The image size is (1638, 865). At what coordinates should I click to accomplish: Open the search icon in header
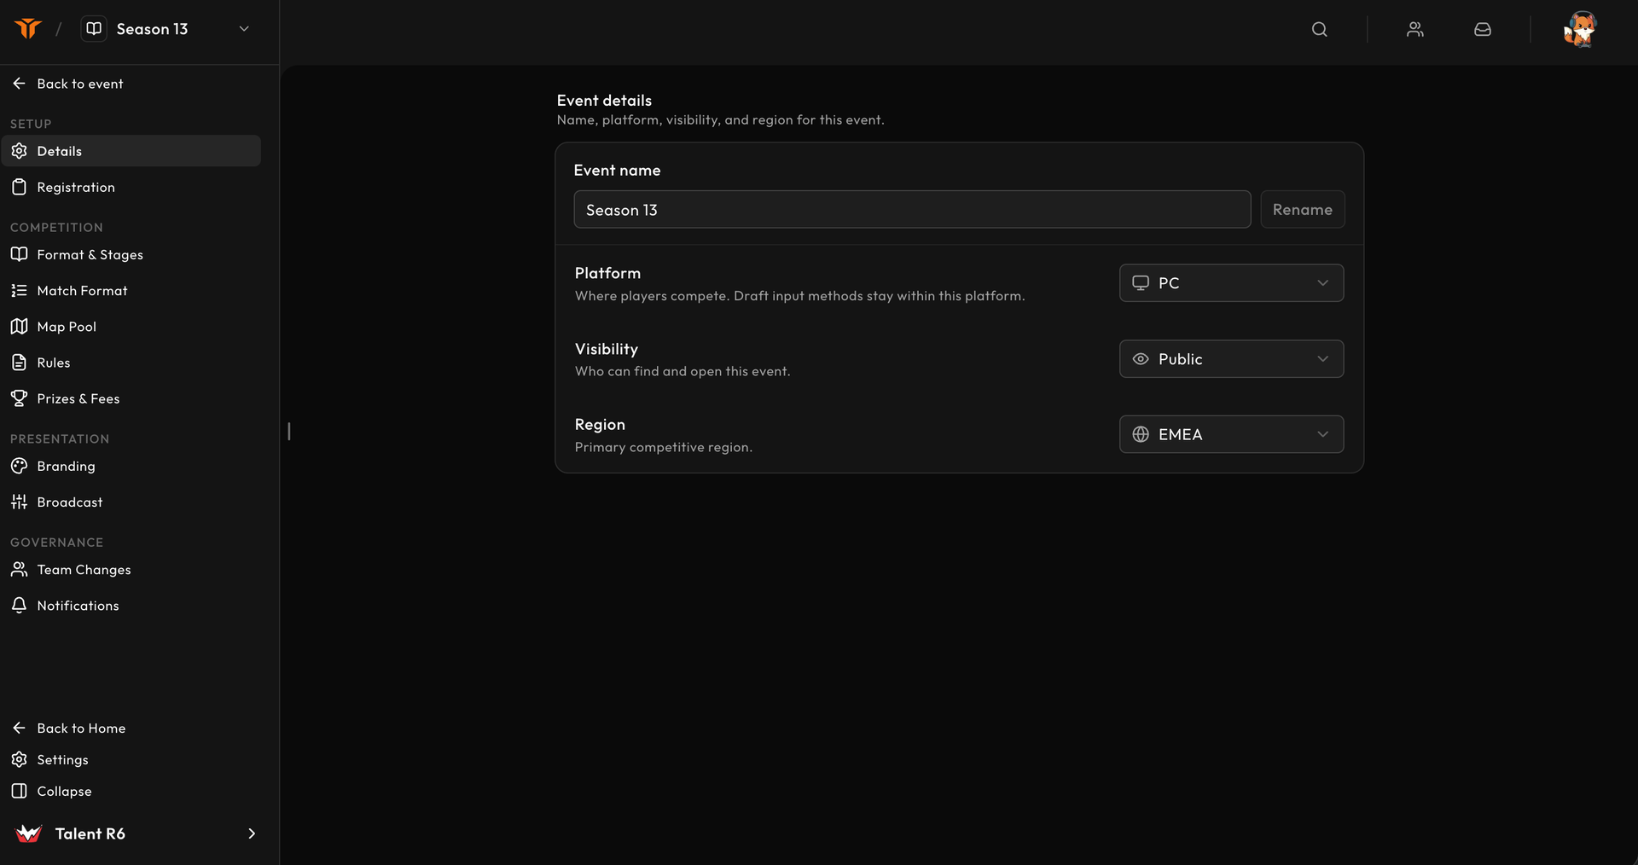coord(1319,29)
